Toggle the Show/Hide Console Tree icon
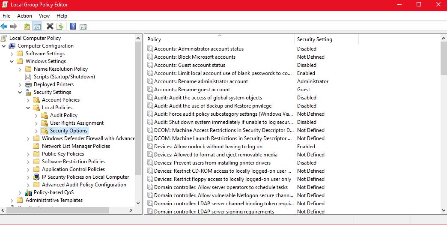Viewport: 447px width, 225px height. [37, 27]
